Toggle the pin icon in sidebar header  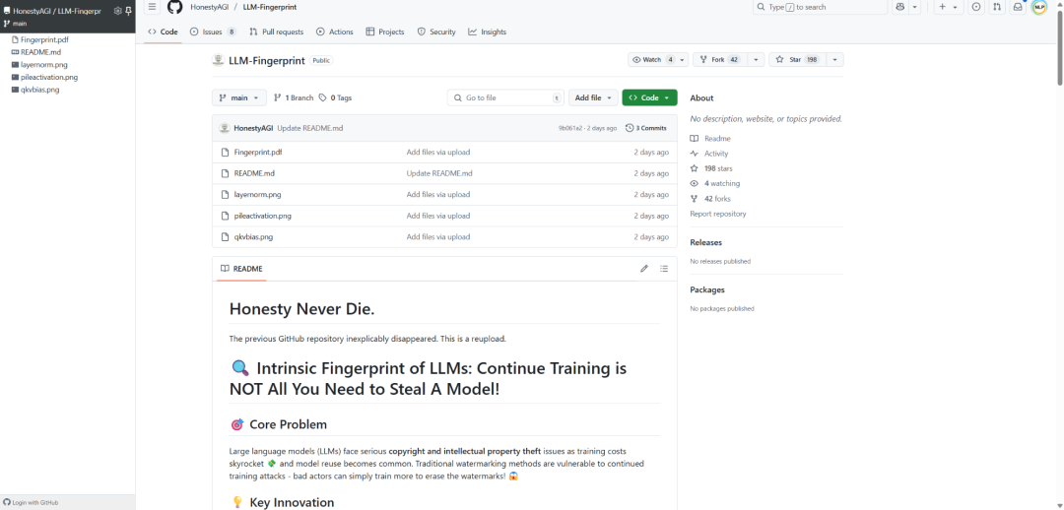128,11
